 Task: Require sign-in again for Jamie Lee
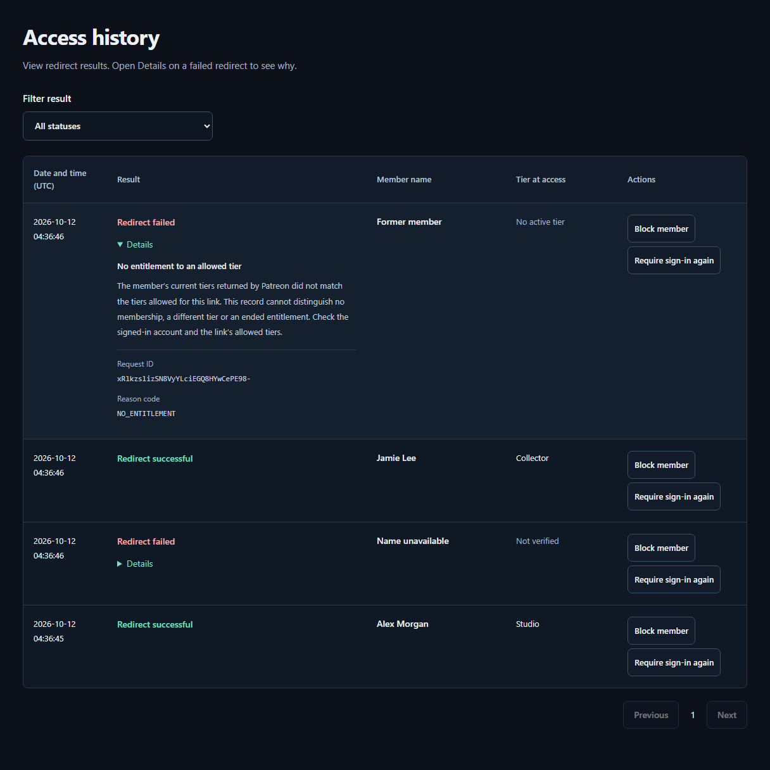(674, 496)
